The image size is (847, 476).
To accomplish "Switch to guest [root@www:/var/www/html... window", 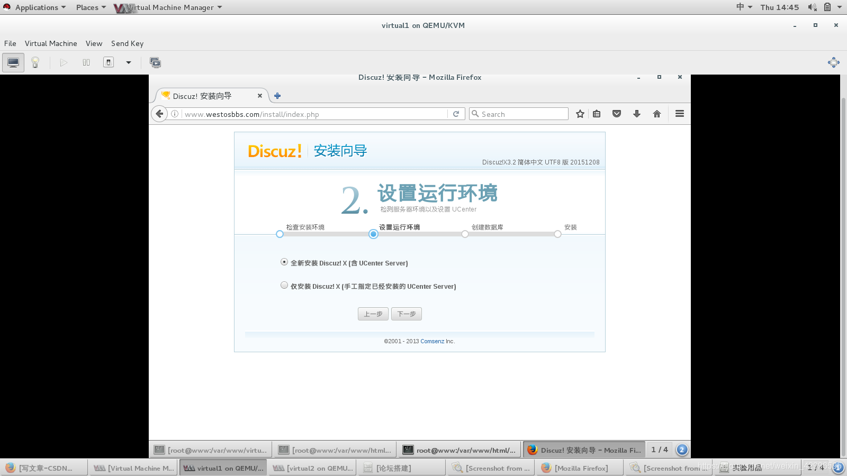I will point(335,450).
